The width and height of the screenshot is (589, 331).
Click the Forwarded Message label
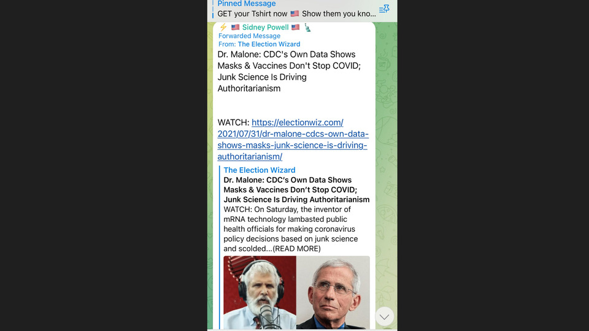tap(250, 36)
